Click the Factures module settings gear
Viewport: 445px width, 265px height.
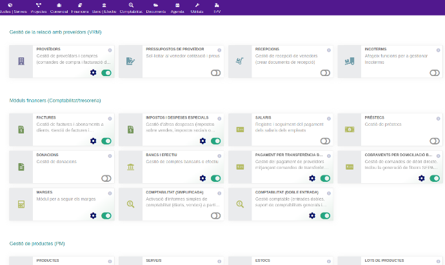point(93,141)
